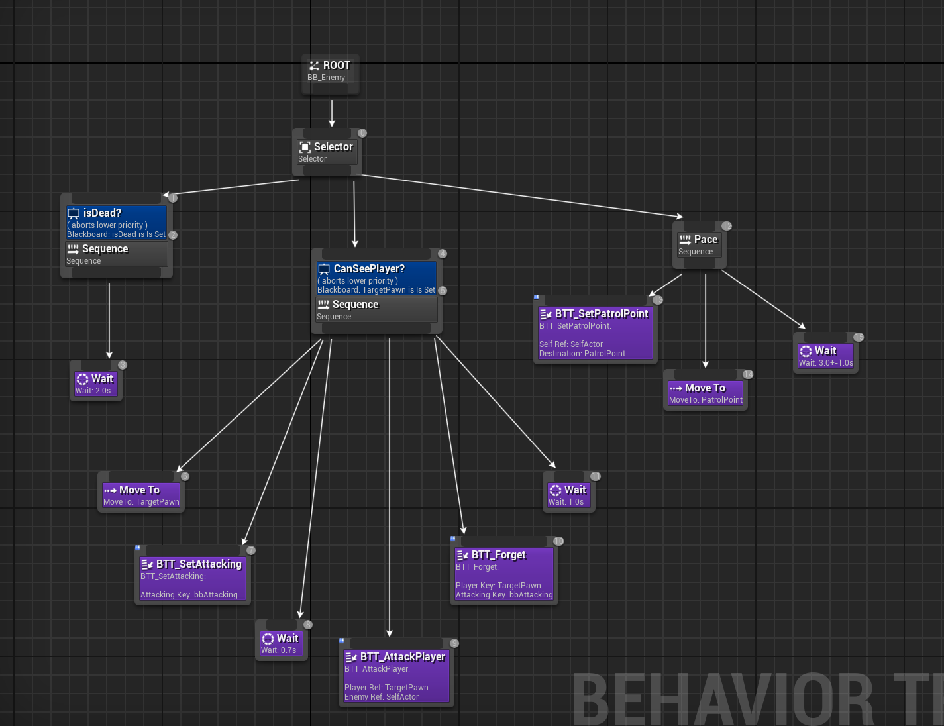
Task: Click the 'Wait: 0.7s' label
Action: (278, 650)
